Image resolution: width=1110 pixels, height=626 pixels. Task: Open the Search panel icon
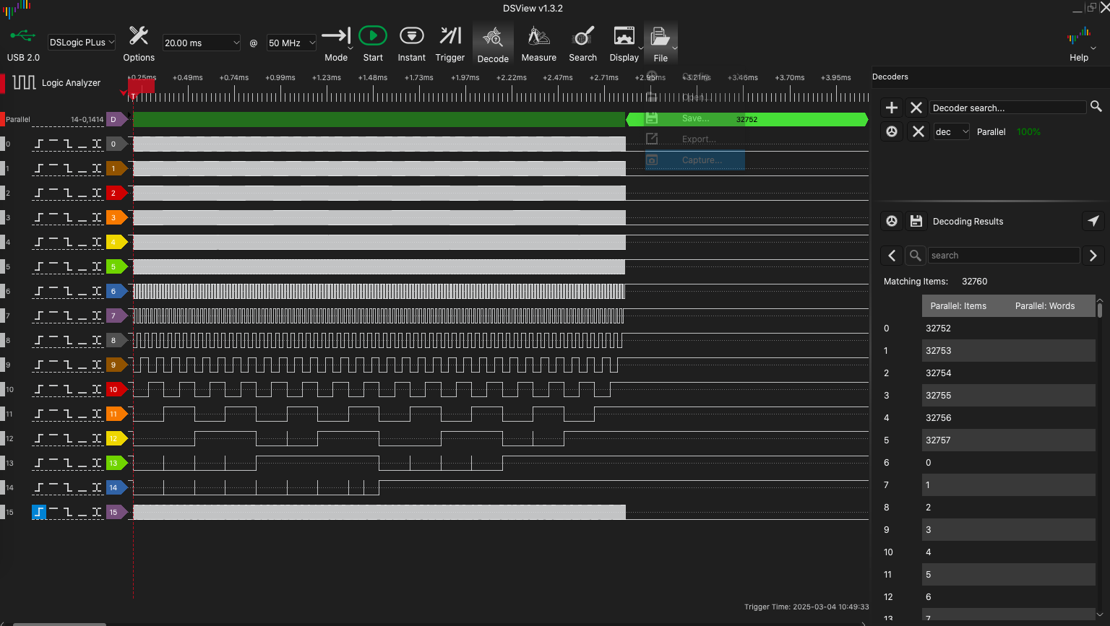tap(582, 34)
